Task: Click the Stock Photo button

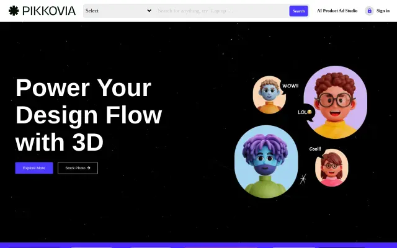Action: (78, 168)
